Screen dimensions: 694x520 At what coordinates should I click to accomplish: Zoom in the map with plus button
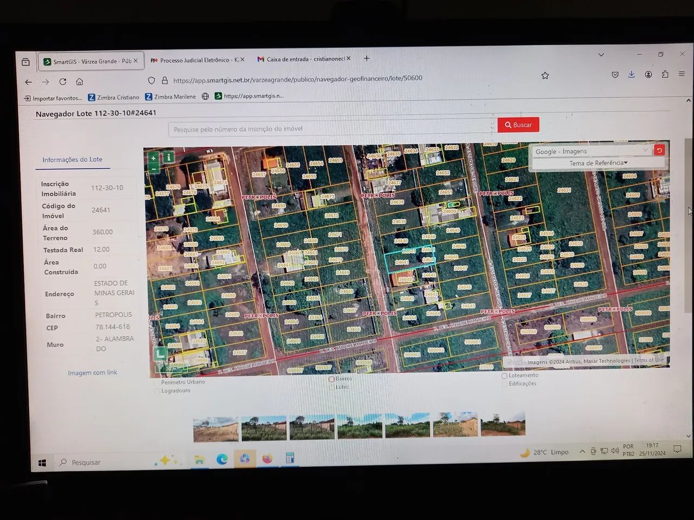153,158
